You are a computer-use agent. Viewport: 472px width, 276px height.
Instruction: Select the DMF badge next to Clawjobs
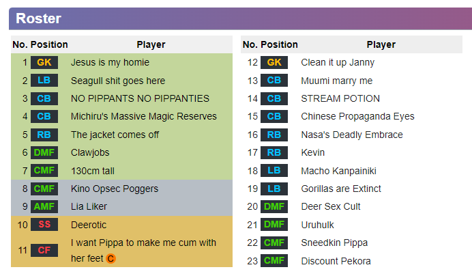44,152
